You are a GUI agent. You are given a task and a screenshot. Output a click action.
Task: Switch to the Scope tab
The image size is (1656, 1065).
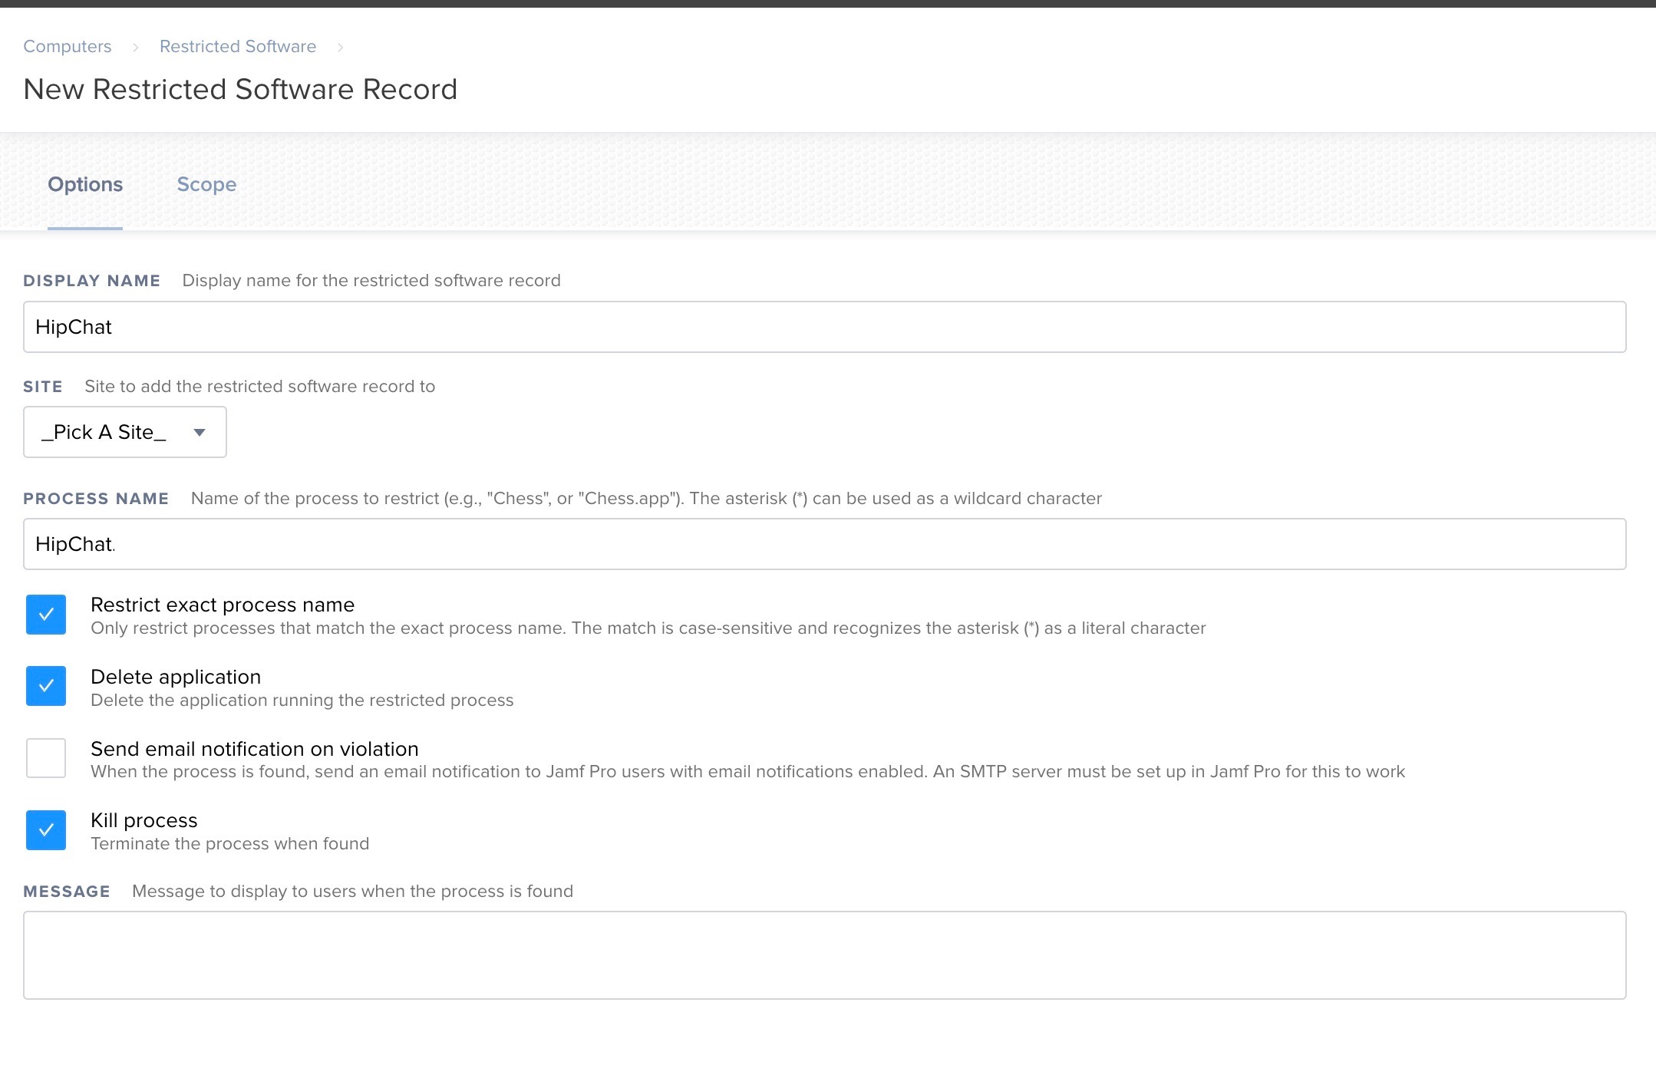click(206, 184)
